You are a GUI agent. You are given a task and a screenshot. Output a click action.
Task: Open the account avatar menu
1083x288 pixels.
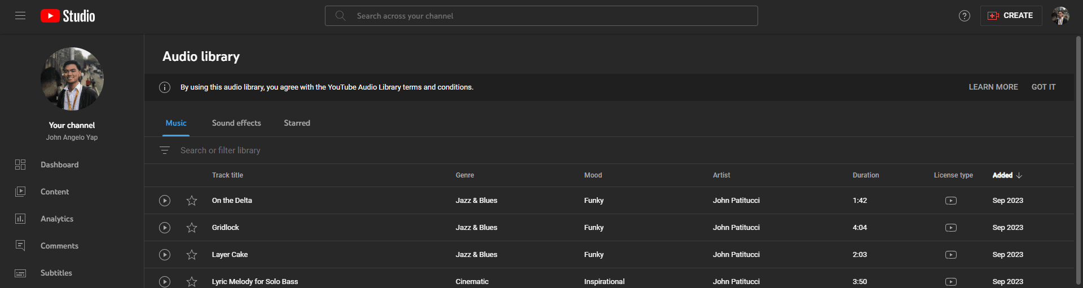click(x=1060, y=16)
